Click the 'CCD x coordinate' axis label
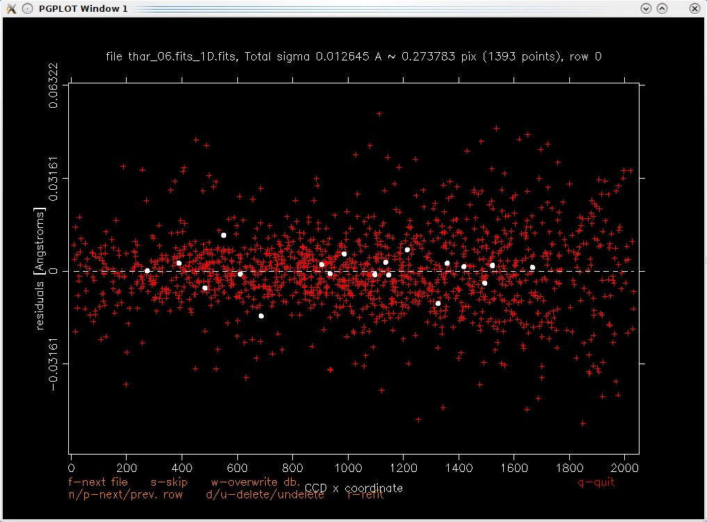Image resolution: width=707 pixels, height=522 pixels. point(353,488)
